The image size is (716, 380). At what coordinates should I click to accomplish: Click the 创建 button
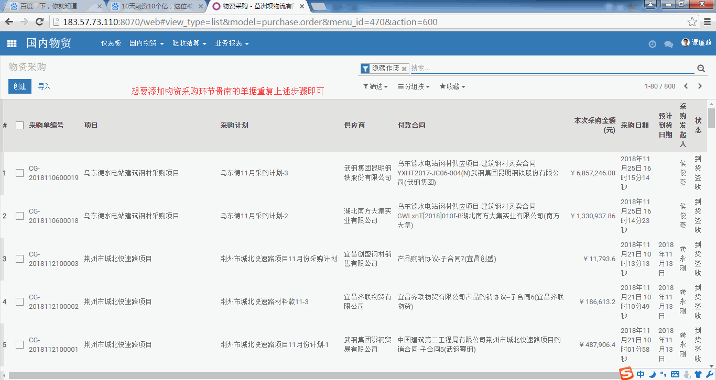(20, 86)
